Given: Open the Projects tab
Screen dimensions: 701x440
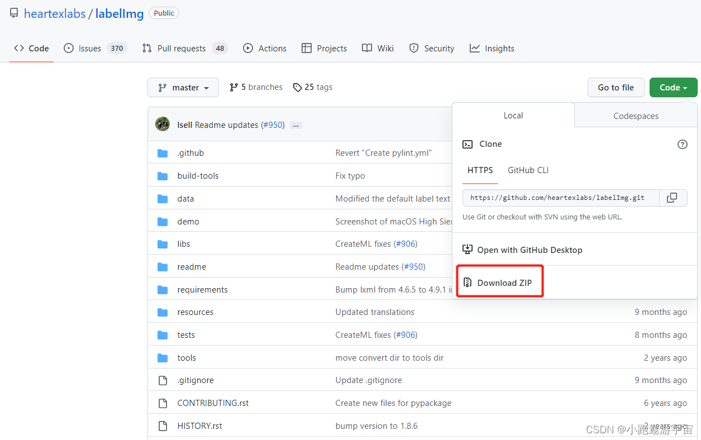Looking at the screenshot, I should 324,49.
